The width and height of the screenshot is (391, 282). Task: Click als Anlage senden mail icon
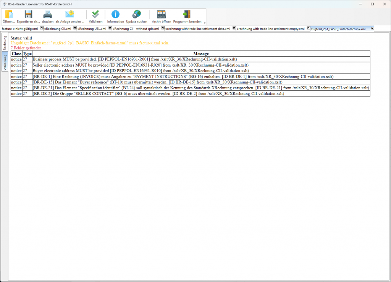69,15
